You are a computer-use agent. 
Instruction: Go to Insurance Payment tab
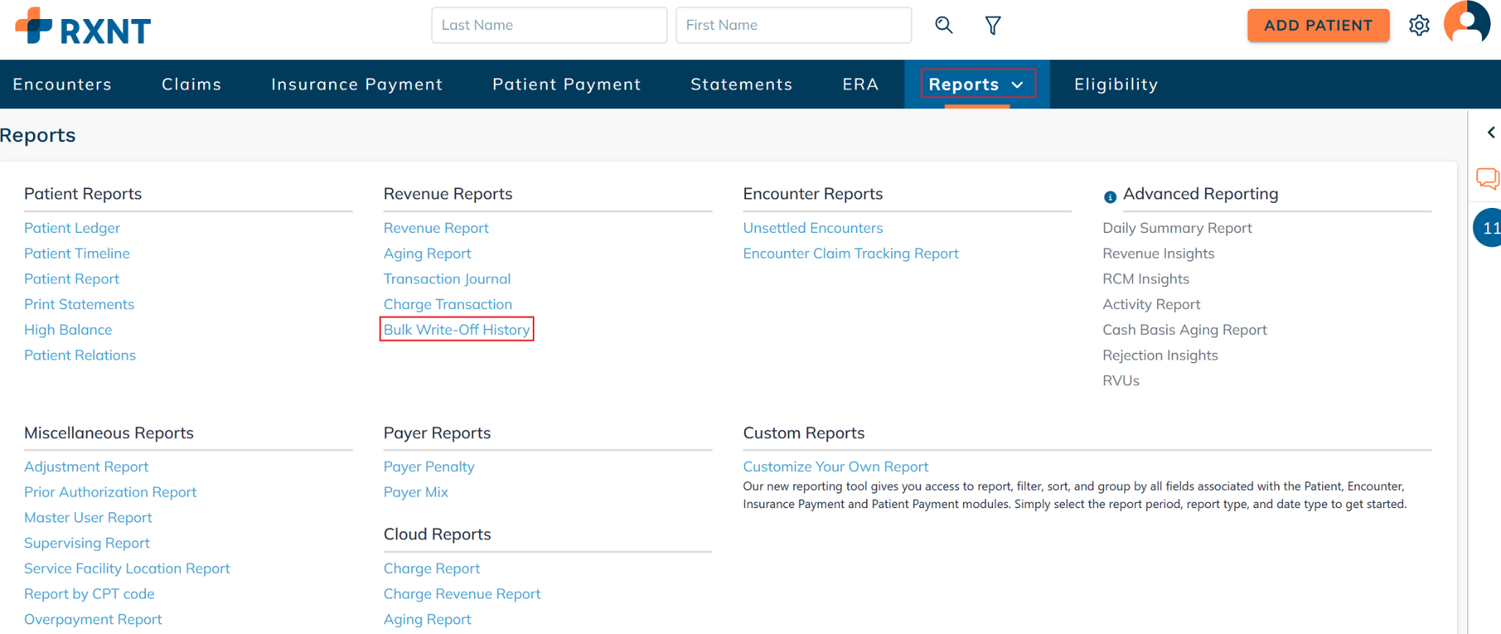coord(357,84)
